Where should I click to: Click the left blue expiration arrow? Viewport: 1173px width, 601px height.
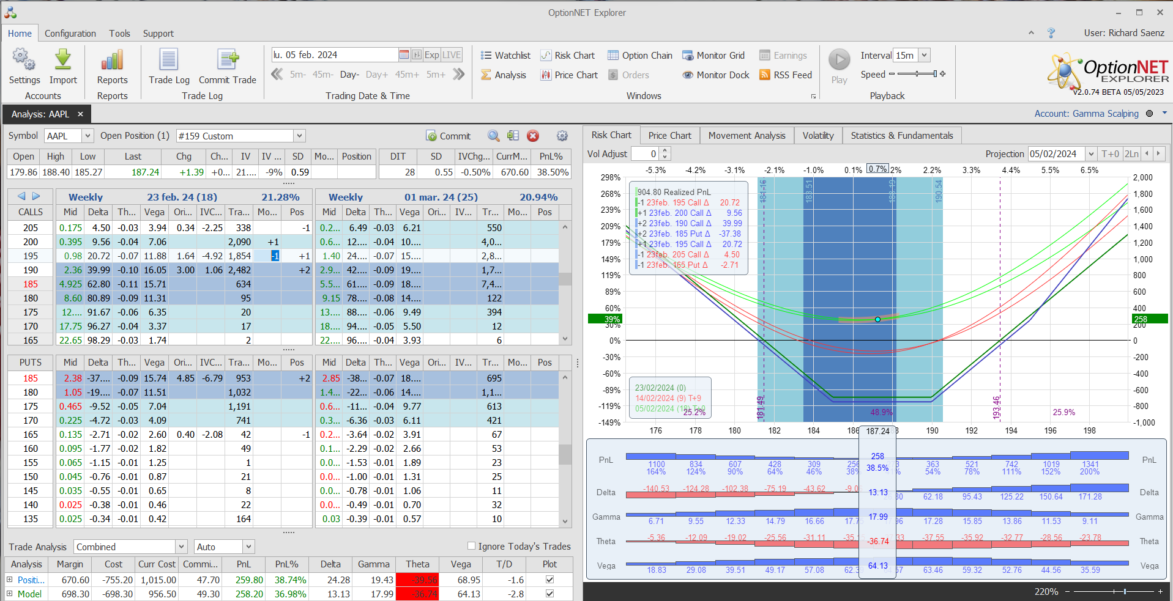(x=21, y=196)
